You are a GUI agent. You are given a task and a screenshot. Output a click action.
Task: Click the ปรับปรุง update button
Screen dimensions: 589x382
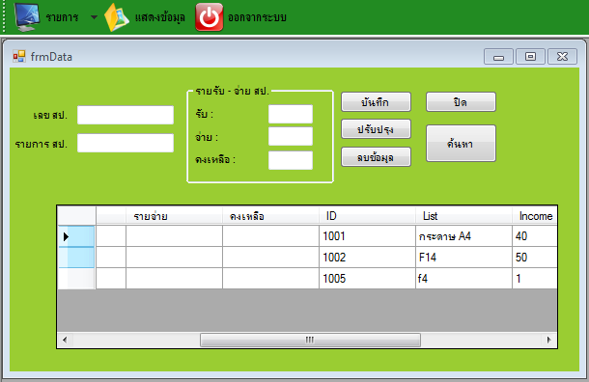[376, 129]
